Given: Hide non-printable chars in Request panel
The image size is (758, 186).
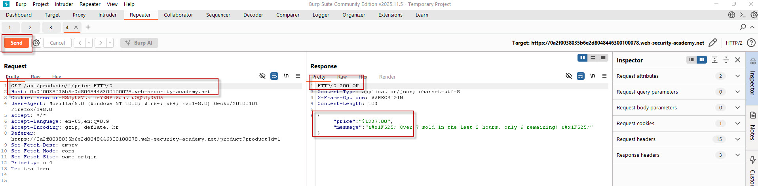Looking at the screenshot, I should coord(262,76).
